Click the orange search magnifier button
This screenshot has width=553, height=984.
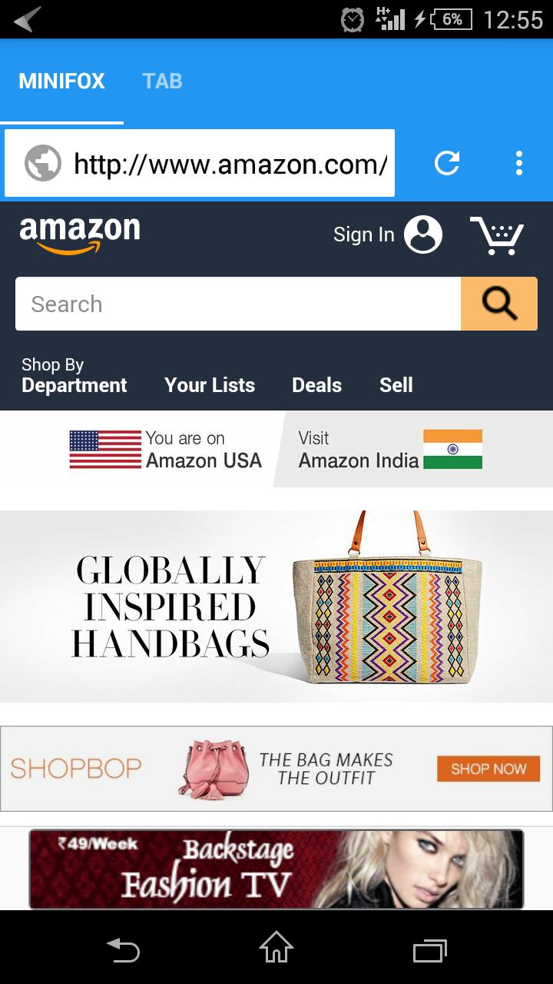pos(499,304)
